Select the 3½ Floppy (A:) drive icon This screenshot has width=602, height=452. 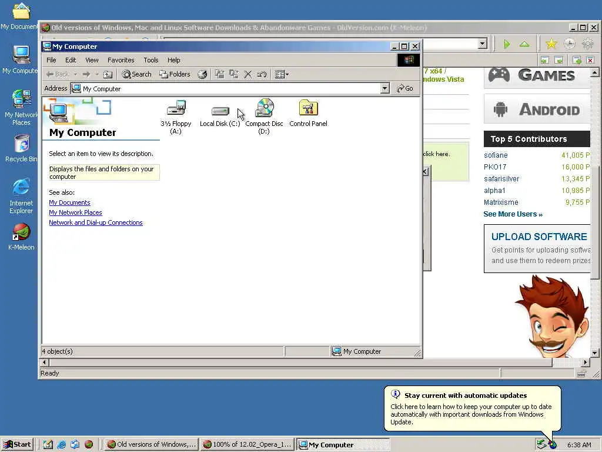tap(176, 117)
